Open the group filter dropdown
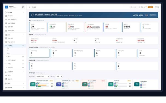Screen dimensions: 166x103 pos(59,76)
